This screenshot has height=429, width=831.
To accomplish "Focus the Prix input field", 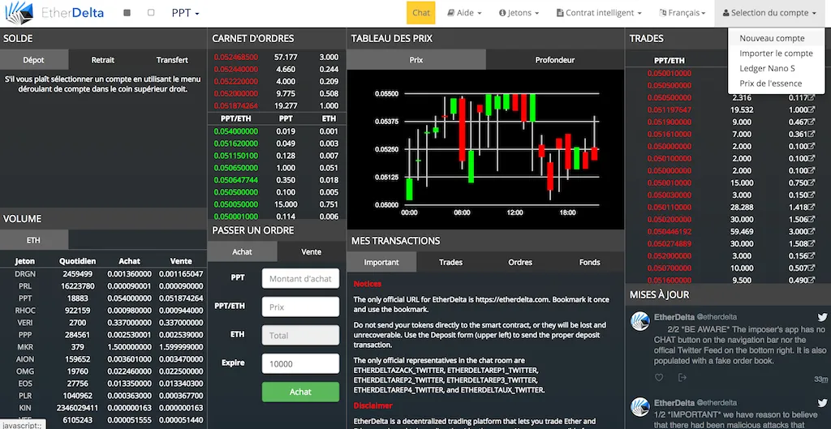I will coord(300,307).
